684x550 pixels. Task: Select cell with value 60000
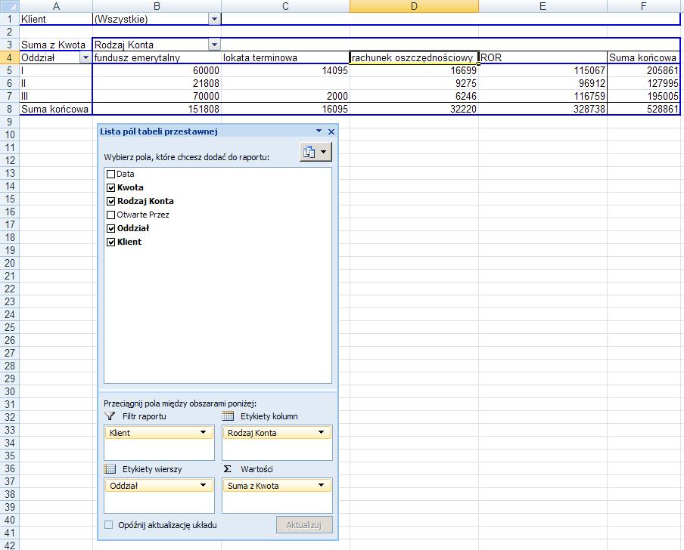[x=157, y=70]
